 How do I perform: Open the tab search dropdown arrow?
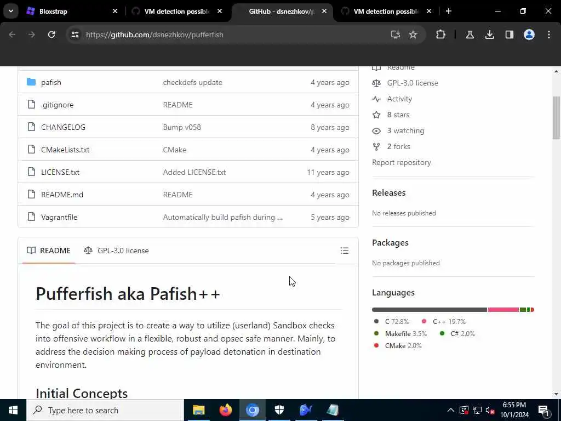click(x=11, y=11)
